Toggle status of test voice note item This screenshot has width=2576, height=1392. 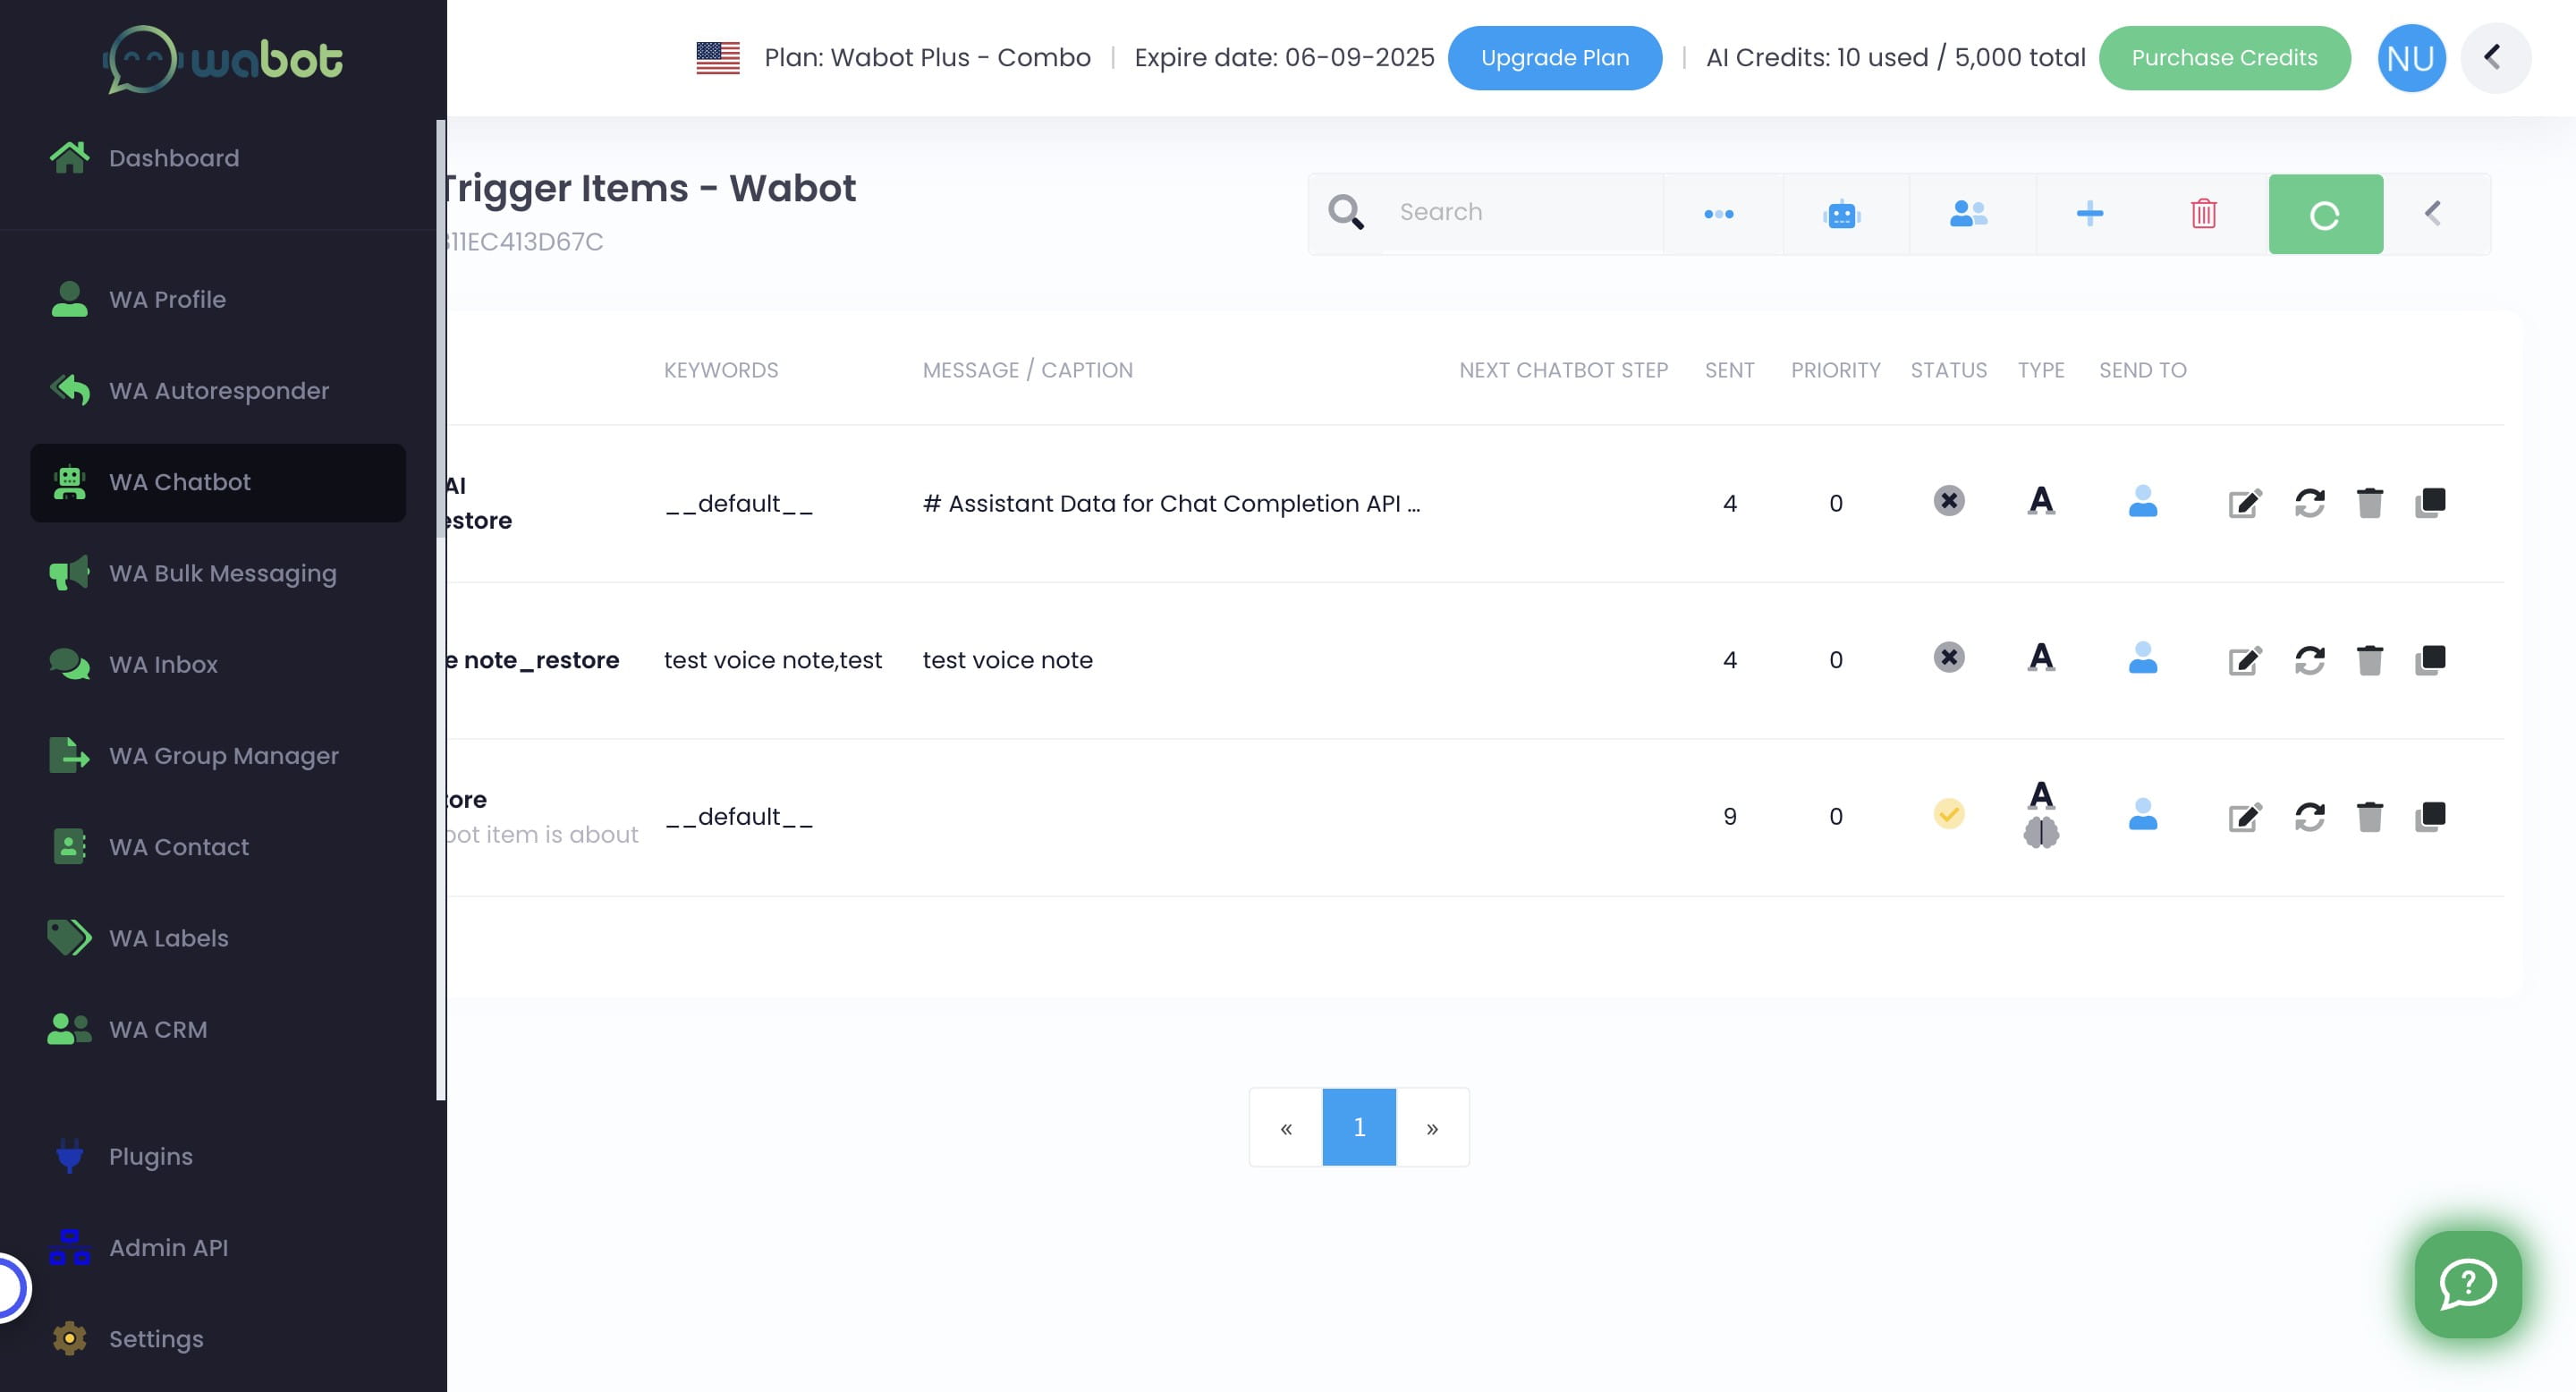pyautogui.click(x=1948, y=658)
